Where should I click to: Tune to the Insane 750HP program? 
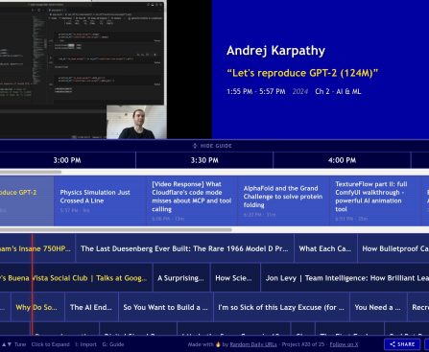(37, 248)
